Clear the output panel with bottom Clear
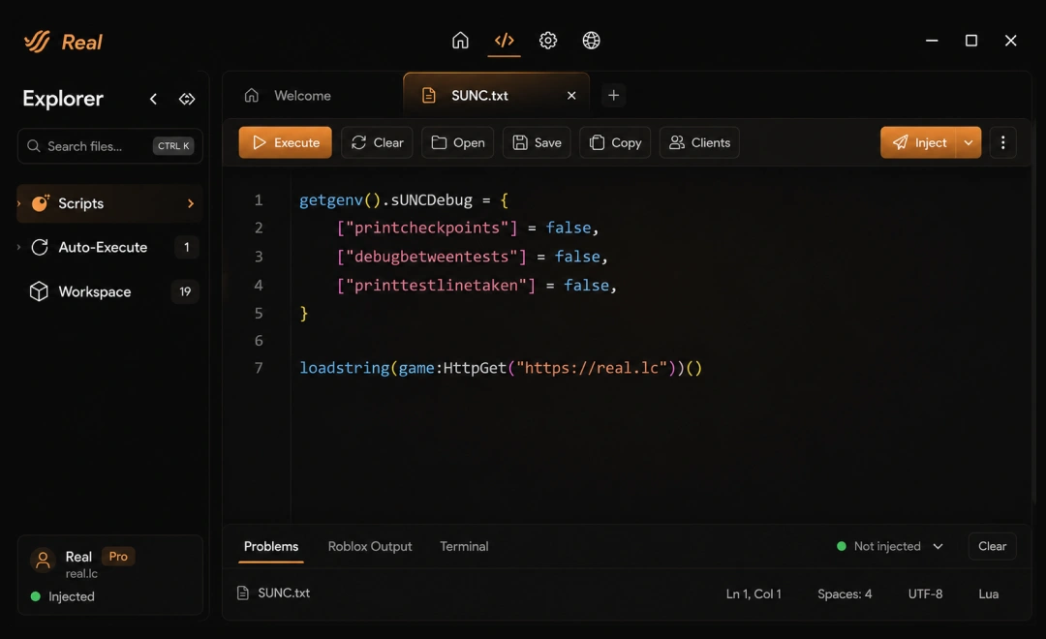This screenshot has width=1046, height=639. coord(992,546)
